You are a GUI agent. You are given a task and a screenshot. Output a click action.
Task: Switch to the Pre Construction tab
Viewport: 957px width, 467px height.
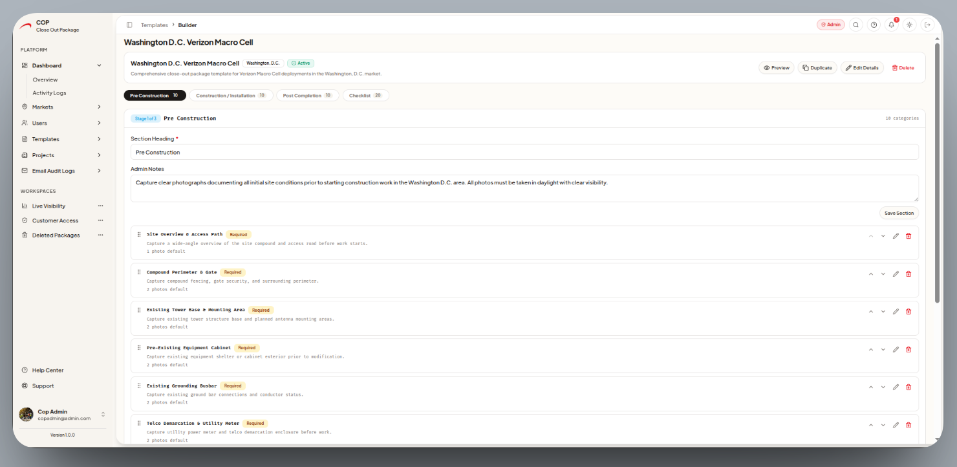pyautogui.click(x=155, y=96)
